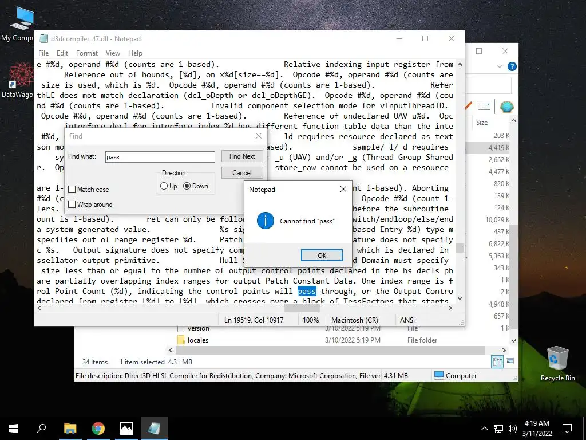The image size is (586, 440).
Task: Click the '10,029 K' size cell in Explorer
Action: 497,219
